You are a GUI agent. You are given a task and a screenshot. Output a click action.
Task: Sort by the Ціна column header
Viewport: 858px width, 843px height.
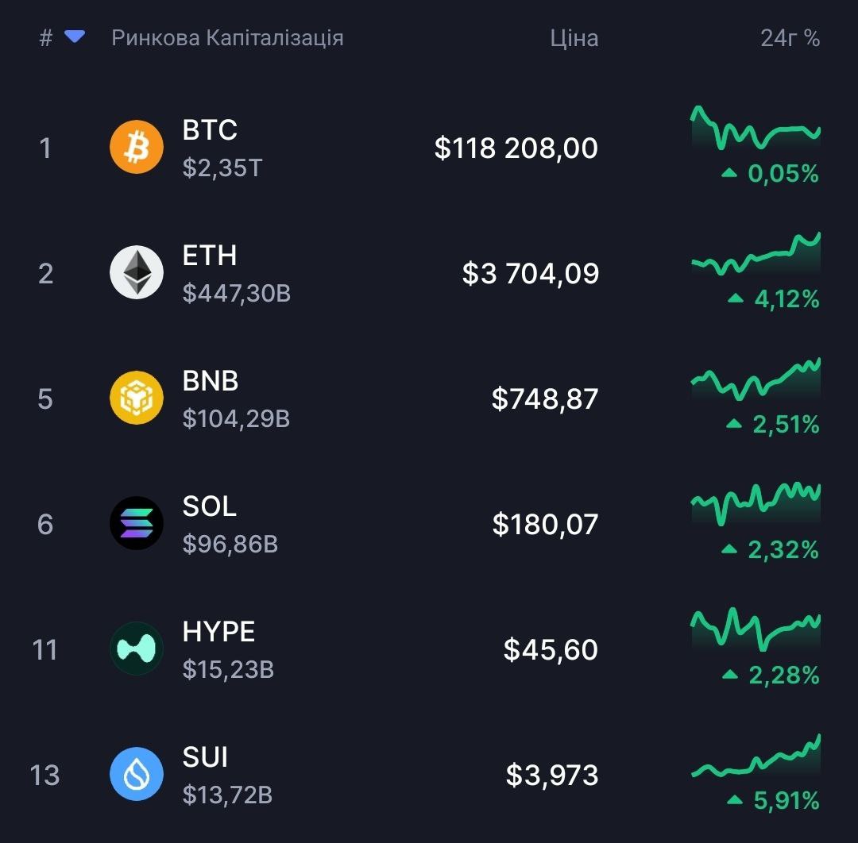point(574,38)
